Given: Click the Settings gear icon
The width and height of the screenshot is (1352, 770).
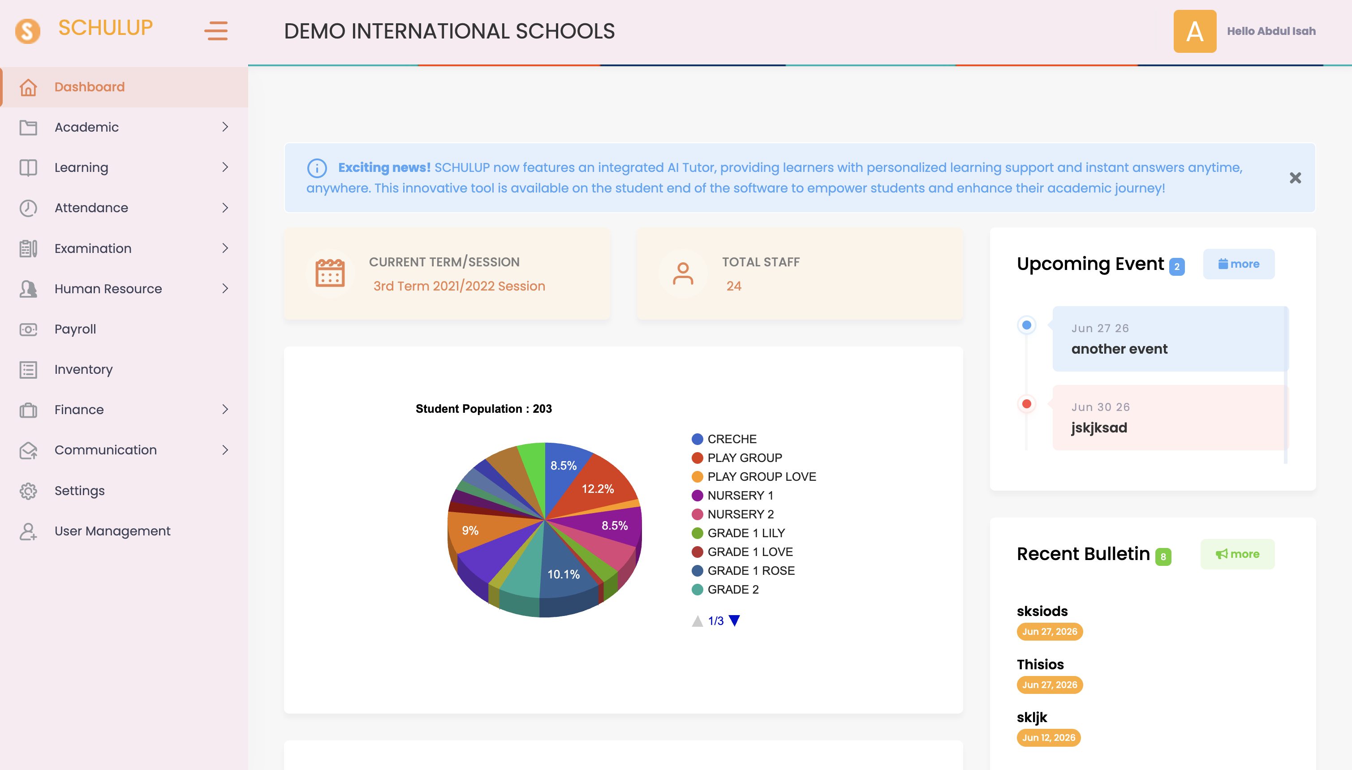Looking at the screenshot, I should [x=28, y=491].
